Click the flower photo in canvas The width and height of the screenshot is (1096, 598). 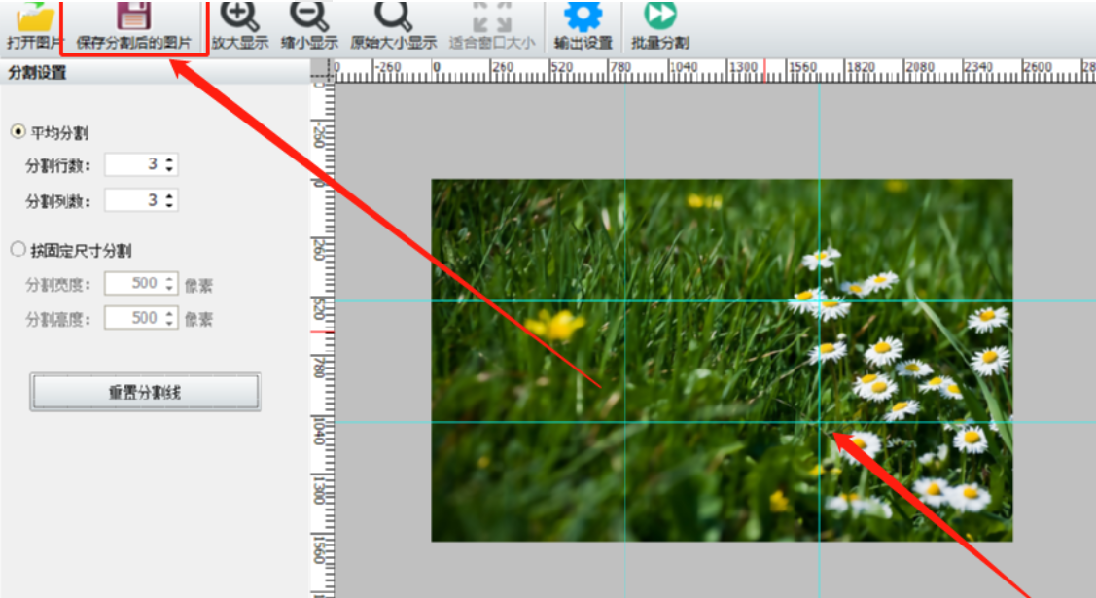(x=722, y=360)
